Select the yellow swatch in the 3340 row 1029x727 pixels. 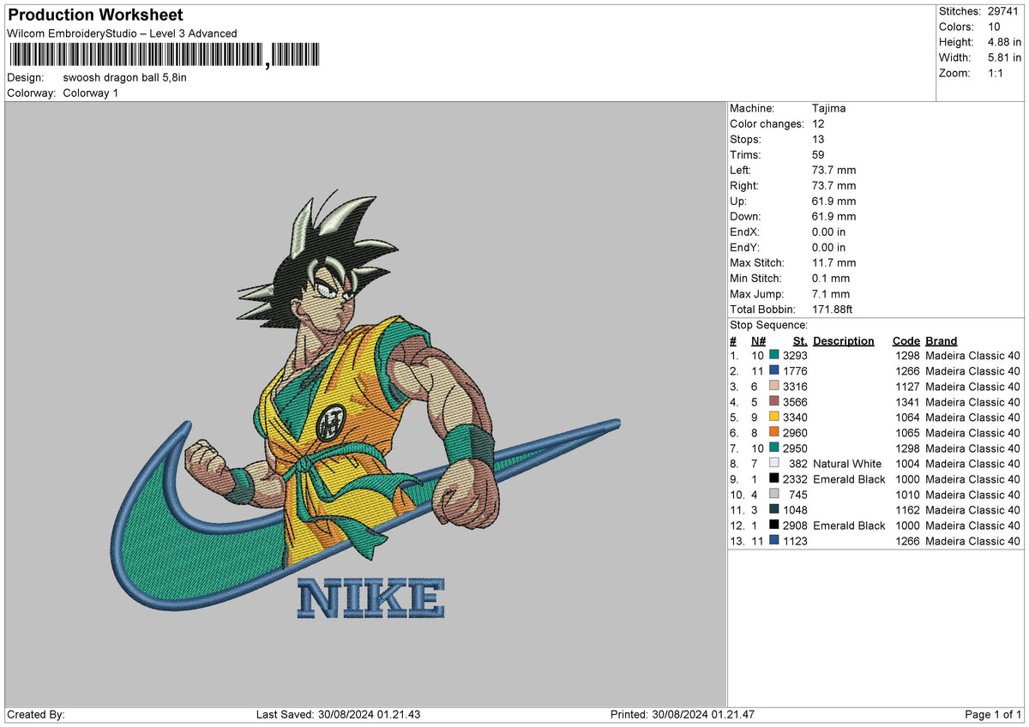point(774,416)
